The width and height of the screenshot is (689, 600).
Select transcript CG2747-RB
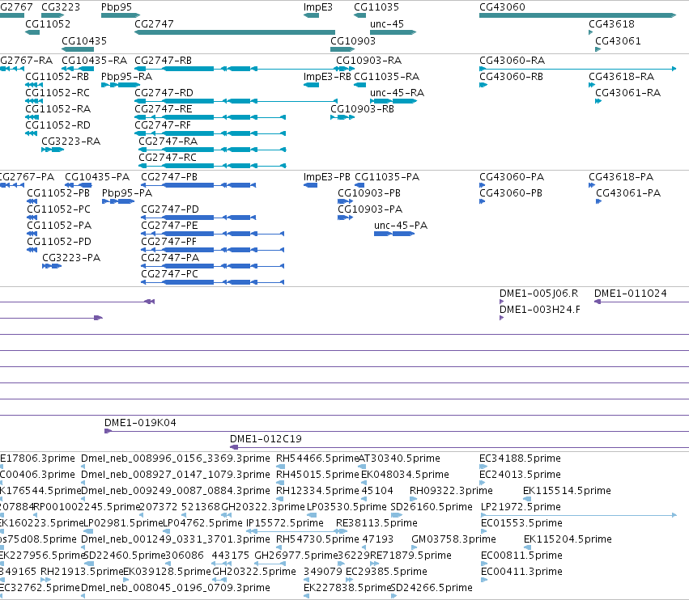tap(163, 60)
